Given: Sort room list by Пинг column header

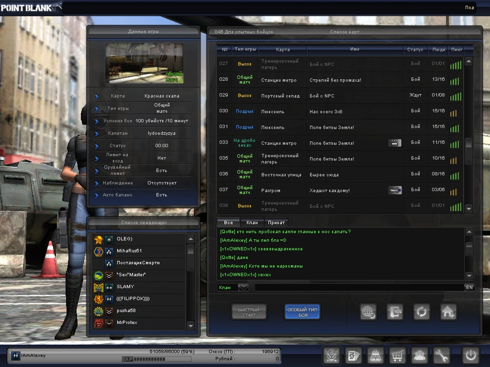Looking at the screenshot, I should [455, 49].
